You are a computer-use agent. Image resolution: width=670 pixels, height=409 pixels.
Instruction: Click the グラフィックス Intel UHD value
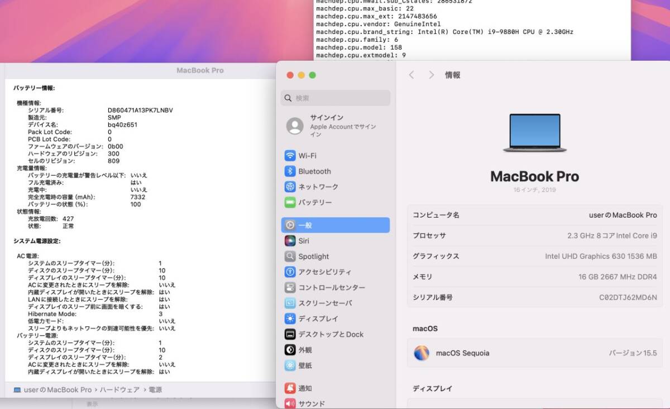(601, 257)
